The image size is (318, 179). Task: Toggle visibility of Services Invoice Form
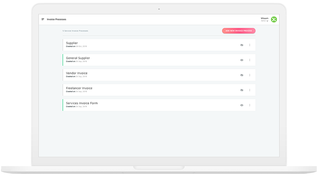242,105
